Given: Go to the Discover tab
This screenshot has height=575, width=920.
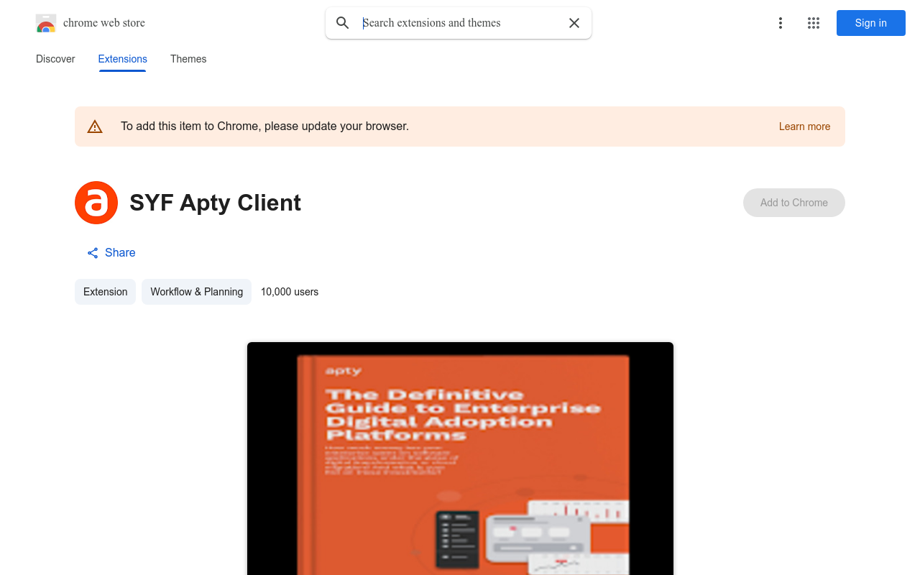Looking at the screenshot, I should click(55, 59).
